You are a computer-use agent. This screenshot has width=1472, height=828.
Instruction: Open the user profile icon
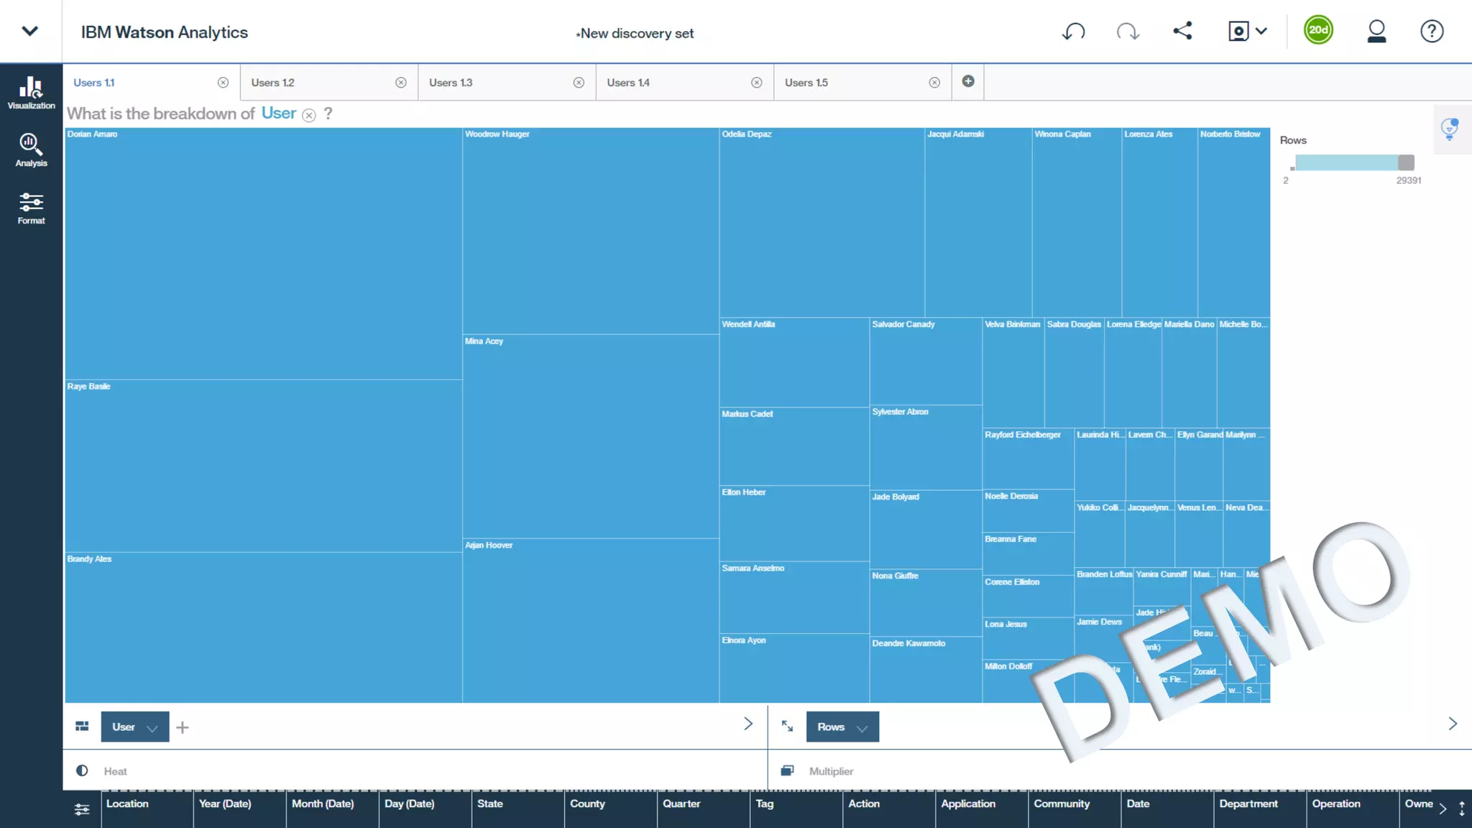point(1376,32)
